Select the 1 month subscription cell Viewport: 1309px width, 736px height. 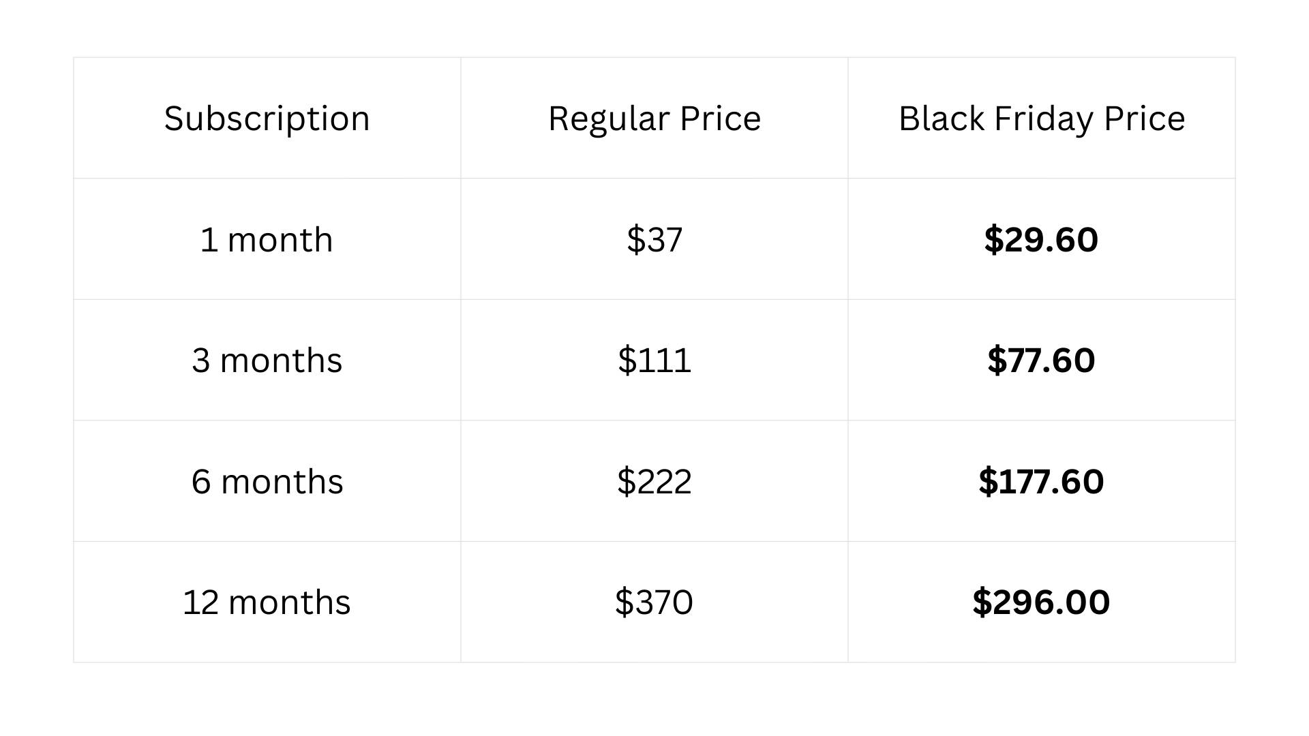tap(267, 240)
